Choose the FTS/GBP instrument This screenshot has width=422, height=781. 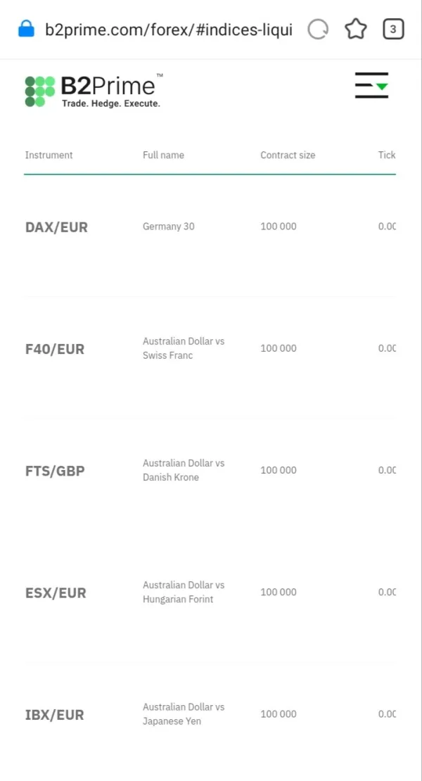[x=55, y=471]
